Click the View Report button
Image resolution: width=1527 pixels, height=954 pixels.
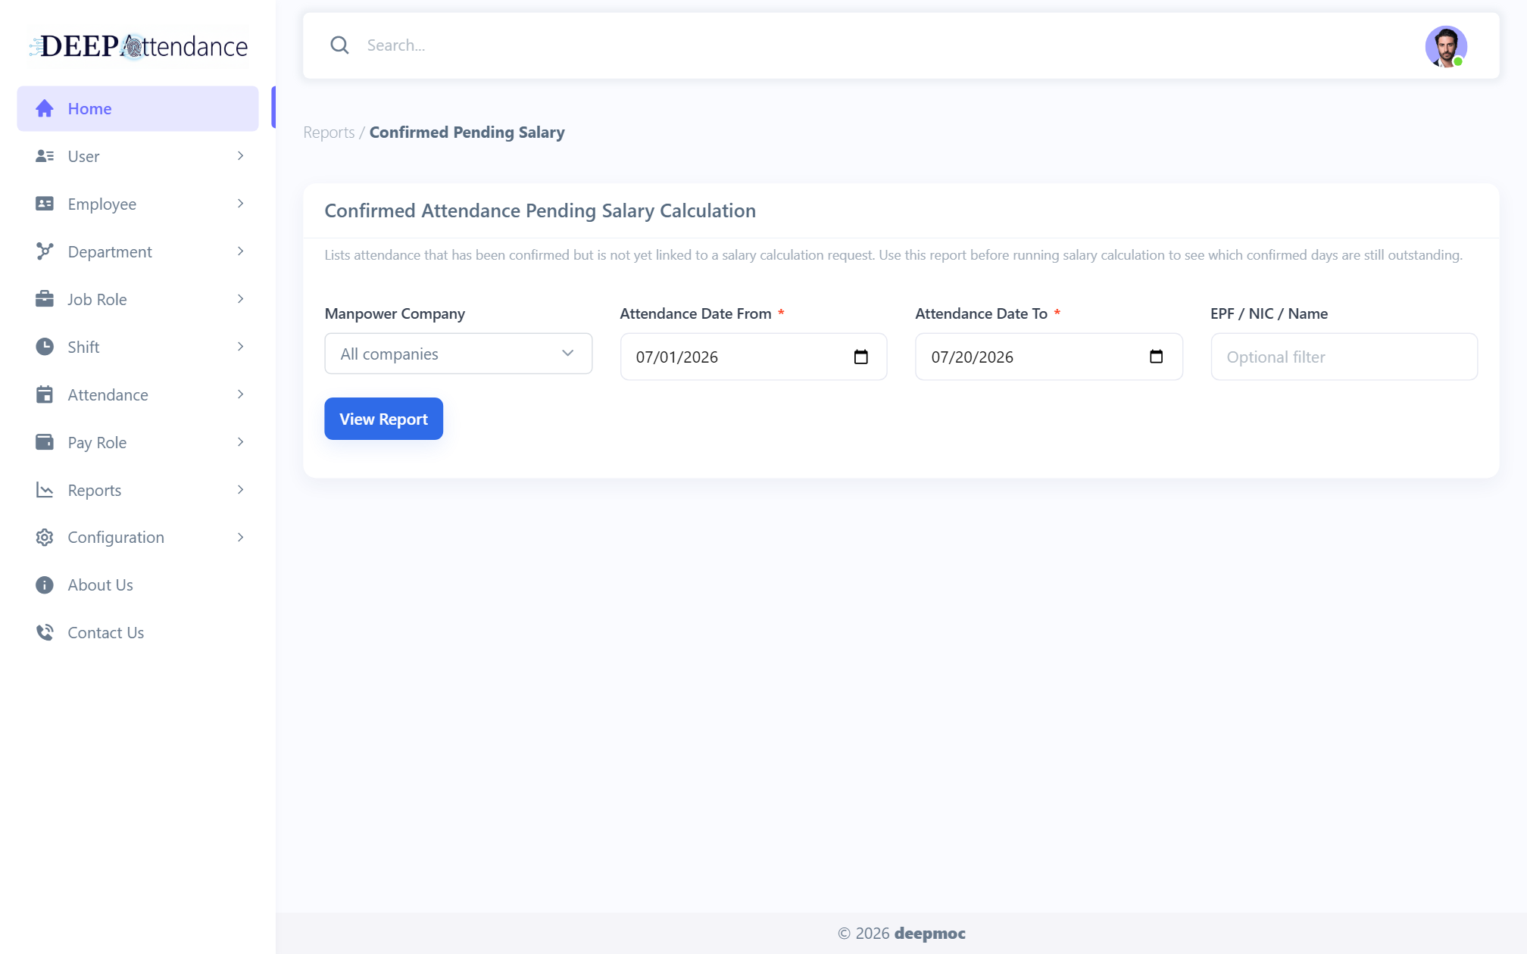pyautogui.click(x=383, y=419)
